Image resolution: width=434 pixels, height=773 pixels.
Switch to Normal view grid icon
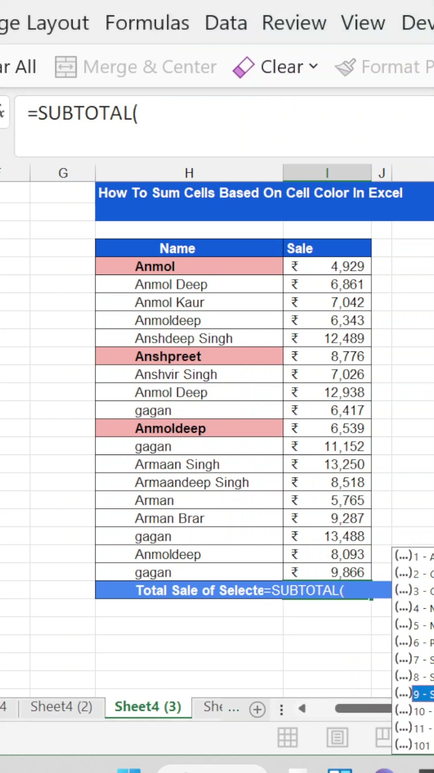coord(288,738)
